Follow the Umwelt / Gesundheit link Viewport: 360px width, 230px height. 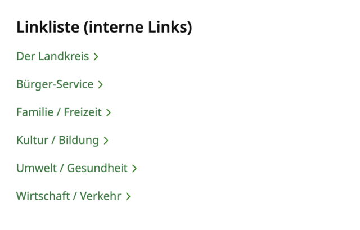(76, 168)
